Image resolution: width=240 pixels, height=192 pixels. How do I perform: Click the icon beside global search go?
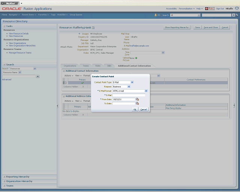coord(237,15)
